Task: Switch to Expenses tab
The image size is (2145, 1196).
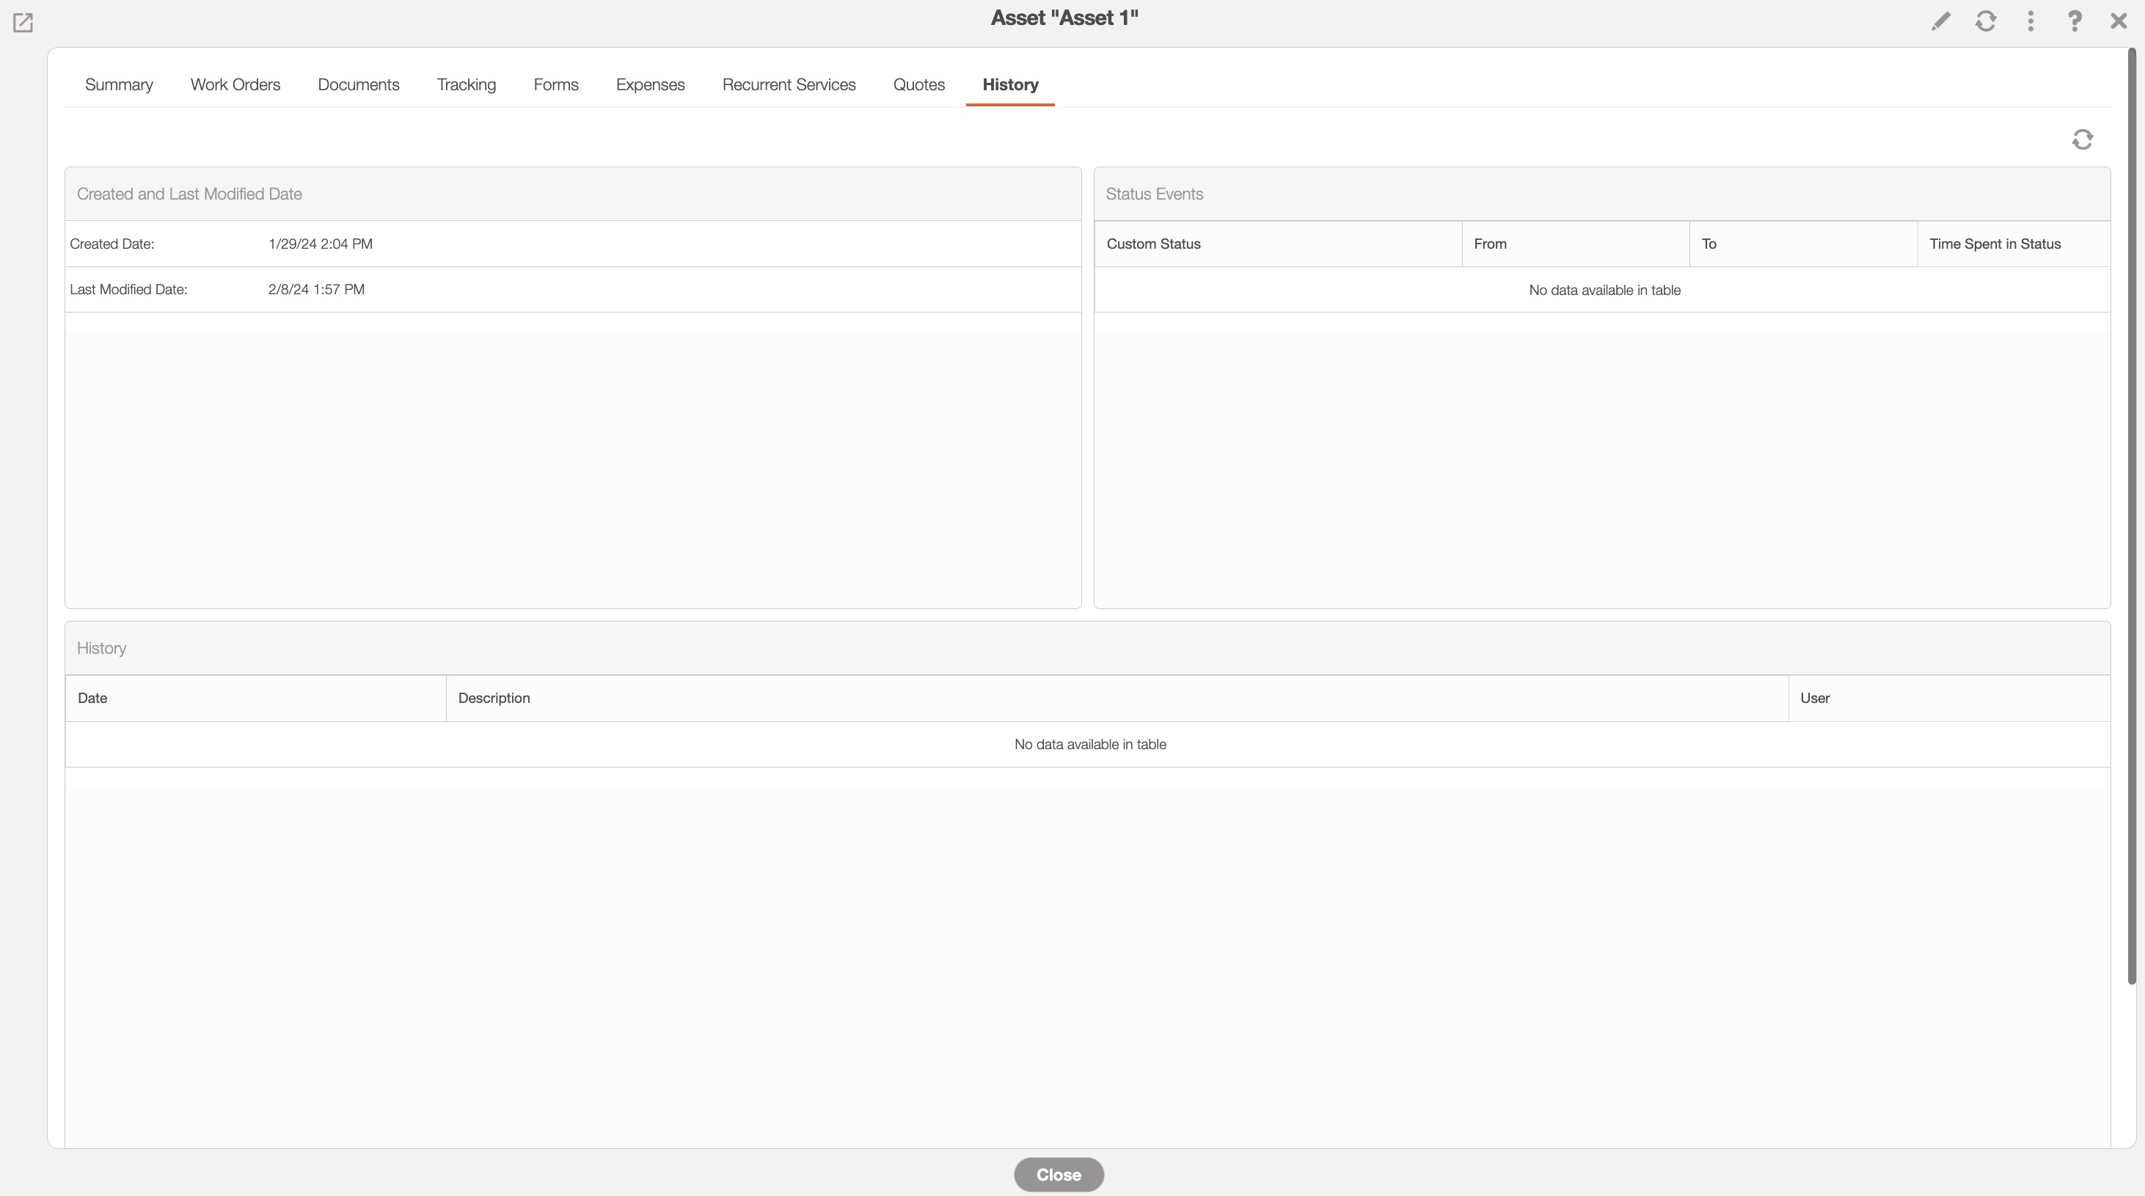Action: pyautogui.click(x=651, y=85)
